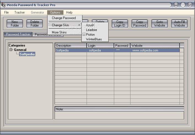This screenshot has width=195, height=135.
Task: Collapse the General category tree node
Action: tap(11, 50)
